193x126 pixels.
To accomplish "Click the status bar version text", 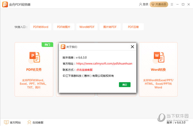I will [176, 122].
